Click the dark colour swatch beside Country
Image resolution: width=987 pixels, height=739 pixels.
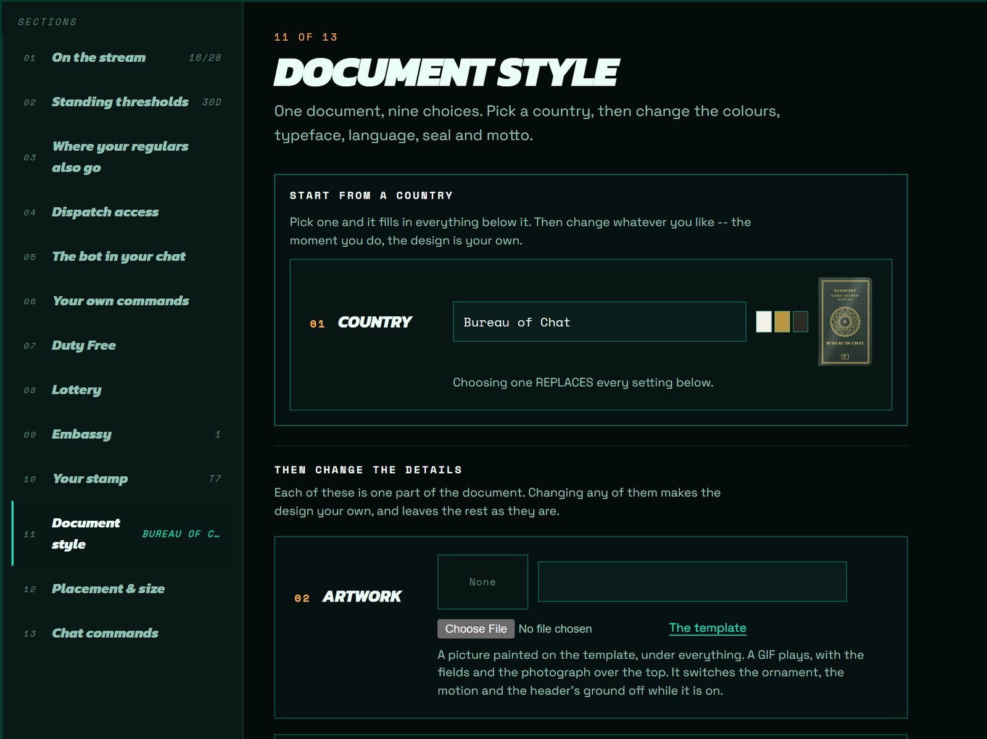(x=800, y=322)
